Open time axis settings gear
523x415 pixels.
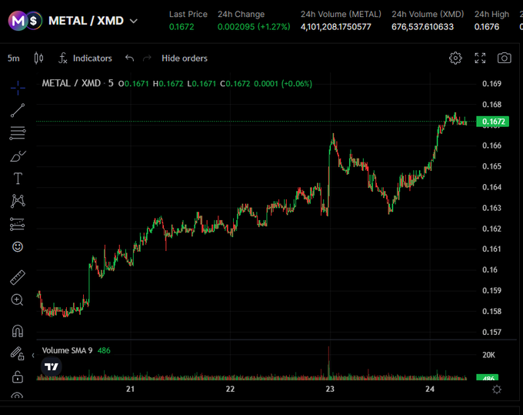click(x=496, y=390)
